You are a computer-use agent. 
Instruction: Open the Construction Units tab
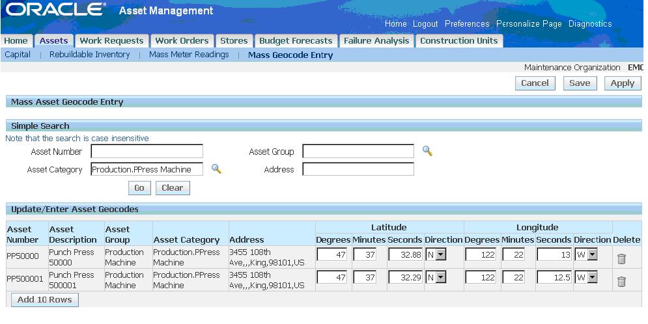pyautogui.click(x=459, y=41)
